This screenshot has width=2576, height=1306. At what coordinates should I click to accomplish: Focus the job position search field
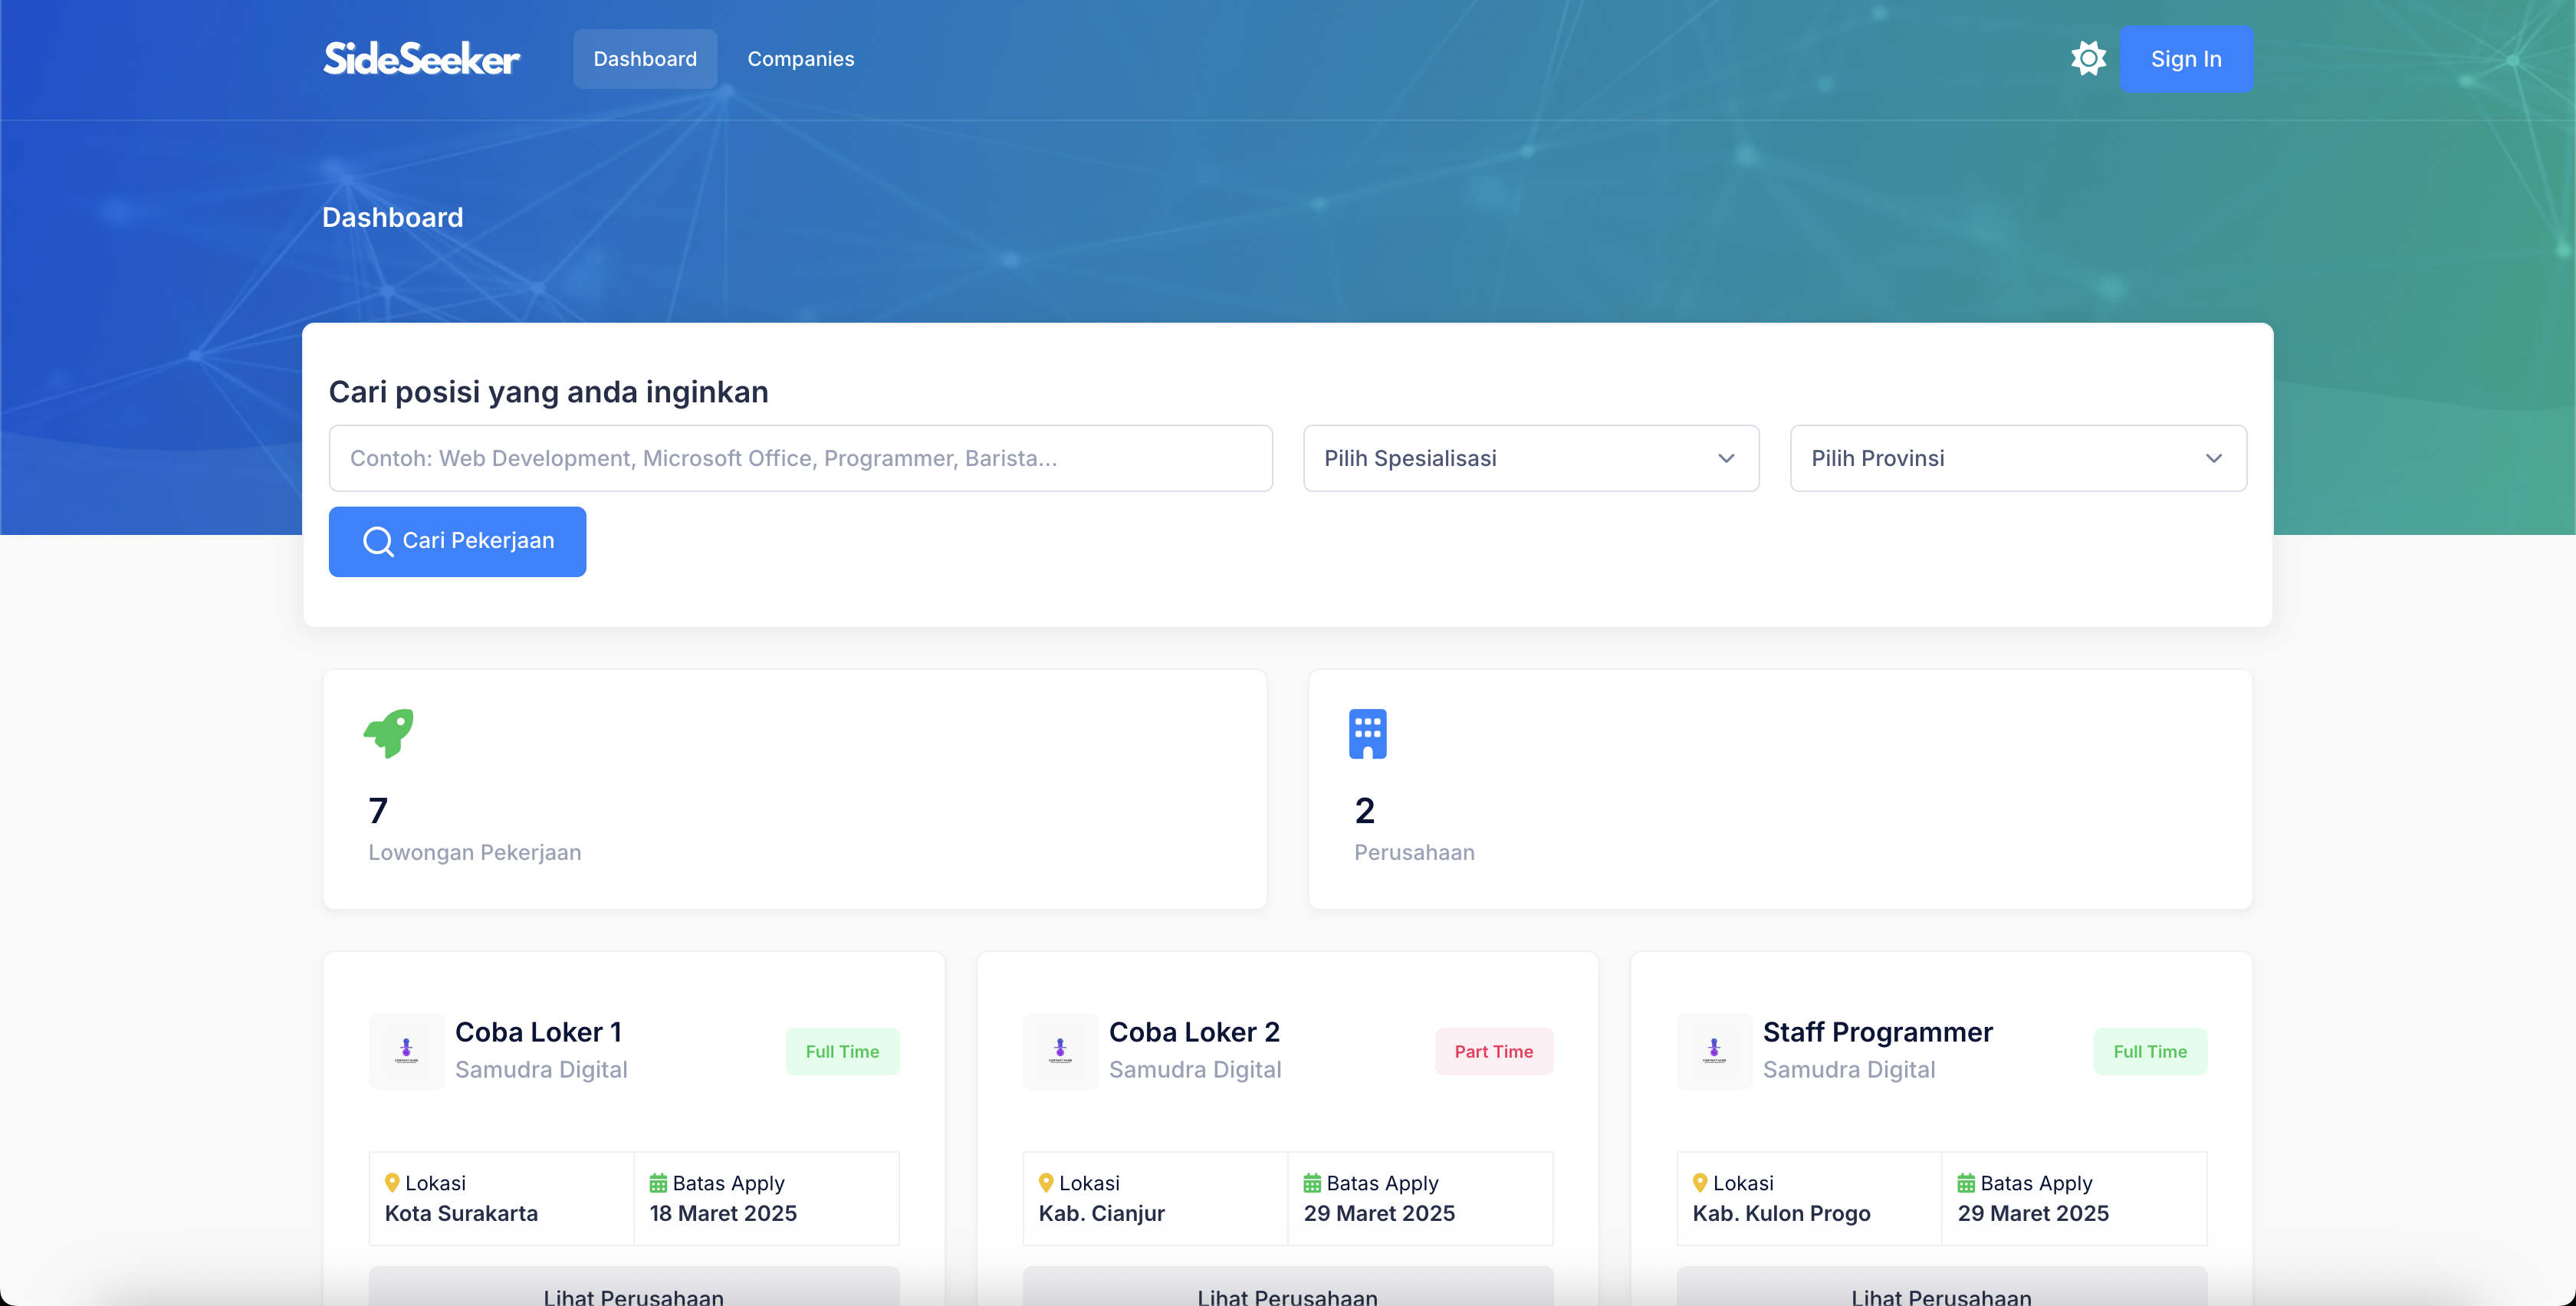point(800,458)
